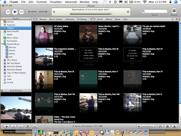The image size is (181, 136).
Task: Click the Play button
Action: [x=15, y=12]
